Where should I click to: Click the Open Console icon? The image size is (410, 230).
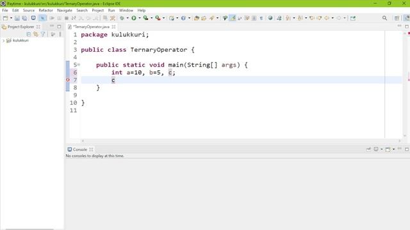[388, 149]
